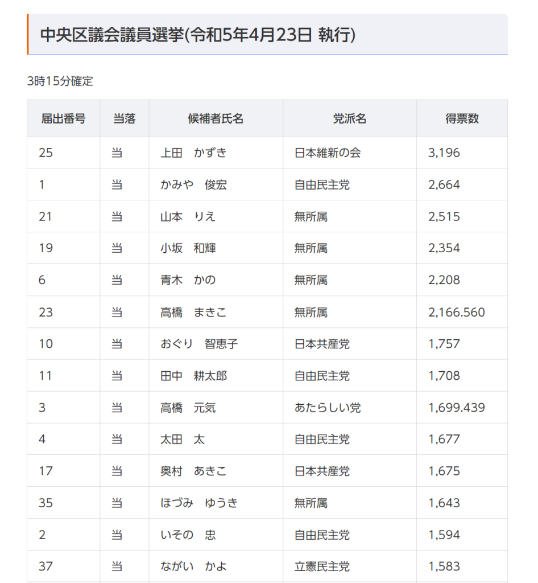Click filing number 25

tap(45, 153)
